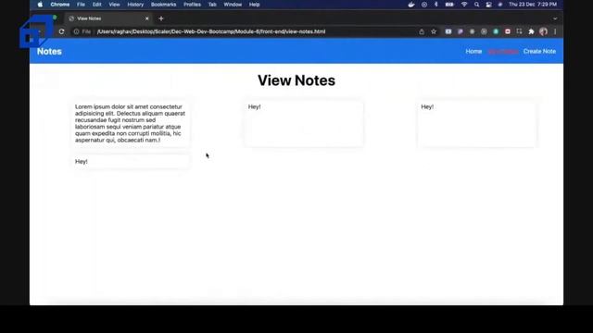Open the Chrome application menu
The image size is (593, 333).
pos(60,5)
